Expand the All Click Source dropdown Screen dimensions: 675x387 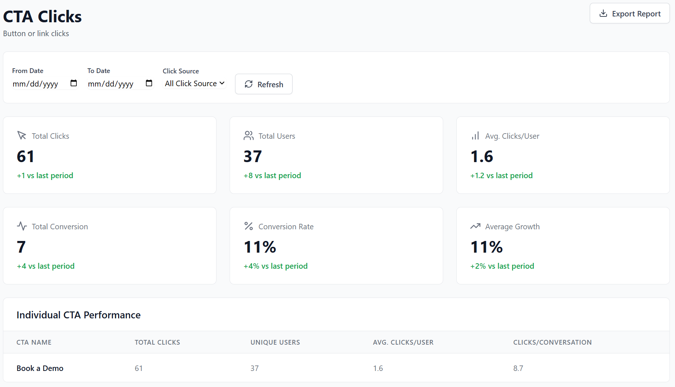(194, 84)
